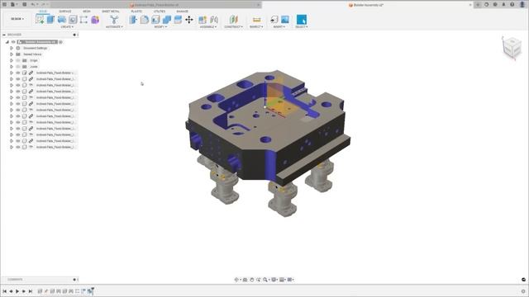The height and width of the screenshot is (297, 529).
Task: Select the Press Pull tool
Action: click(x=133, y=20)
